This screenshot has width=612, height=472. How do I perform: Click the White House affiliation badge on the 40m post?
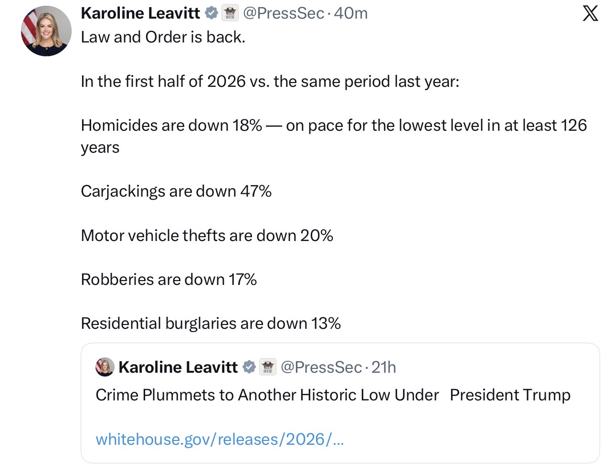pos(231,13)
